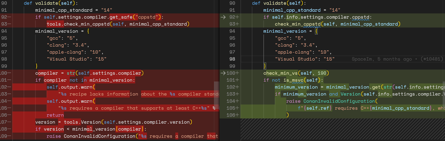Open the (#10481) reference in blame annotation

pyautogui.click(x=432, y=59)
